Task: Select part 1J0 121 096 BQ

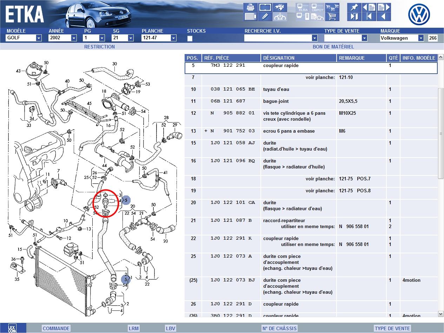Action: (x=233, y=161)
